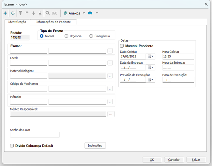Image resolution: width=212 pixels, height=166 pixels.
Task: Click the magnifier search icon
Action: pyautogui.click(x=48, y=13)
